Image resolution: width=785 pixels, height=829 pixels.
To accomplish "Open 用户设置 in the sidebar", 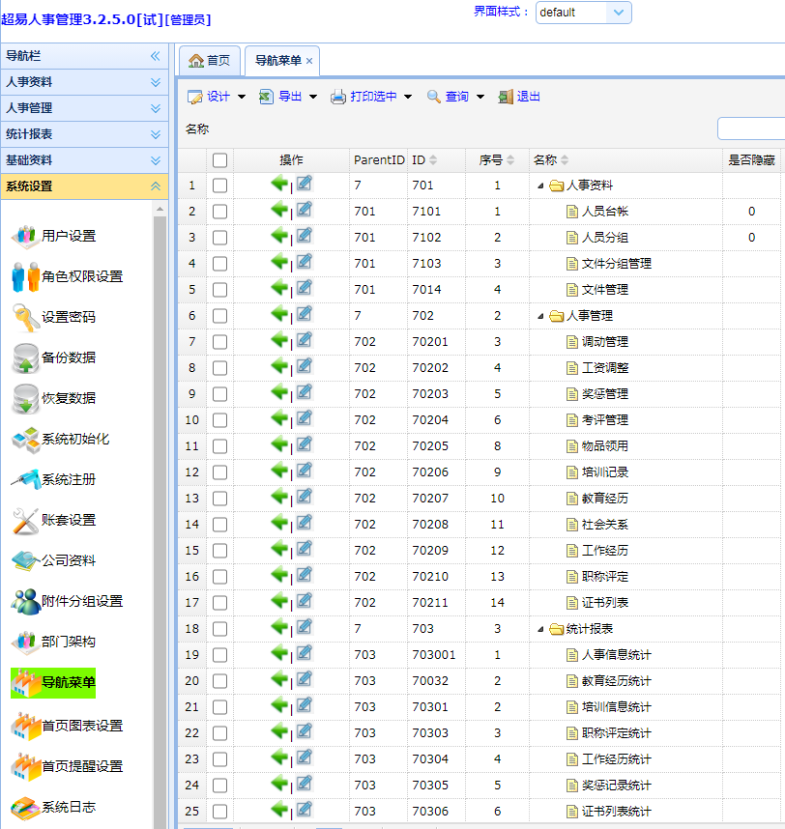I will 55,236.
